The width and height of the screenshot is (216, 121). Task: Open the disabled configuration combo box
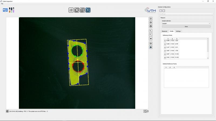186,14
